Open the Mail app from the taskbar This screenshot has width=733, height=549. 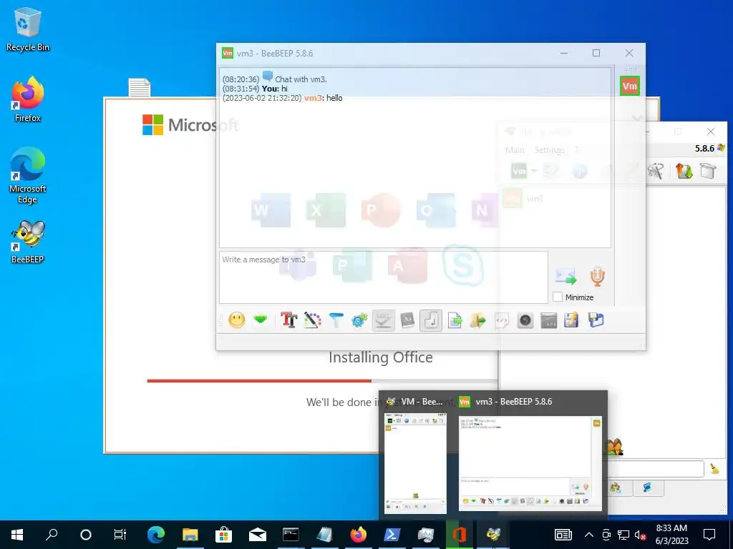pyautogui.click(x=257, y=535)
